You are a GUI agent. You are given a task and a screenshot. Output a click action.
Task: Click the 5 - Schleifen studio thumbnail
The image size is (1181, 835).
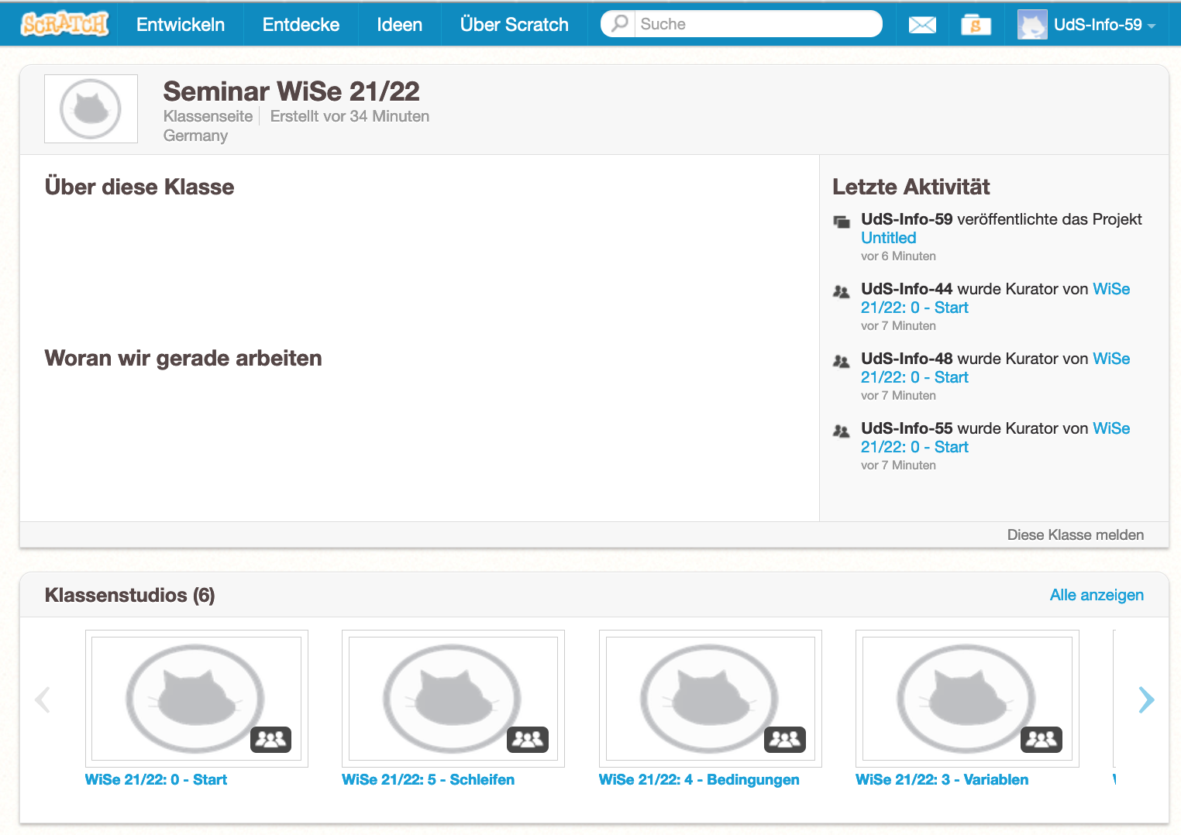453,699
